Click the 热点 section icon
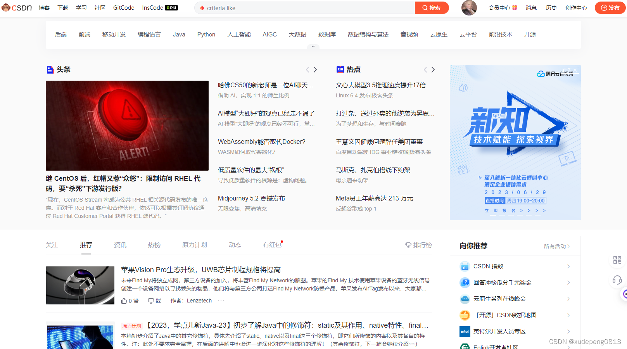The height and width of the screenshot is (349, 627). coord(340,69)
